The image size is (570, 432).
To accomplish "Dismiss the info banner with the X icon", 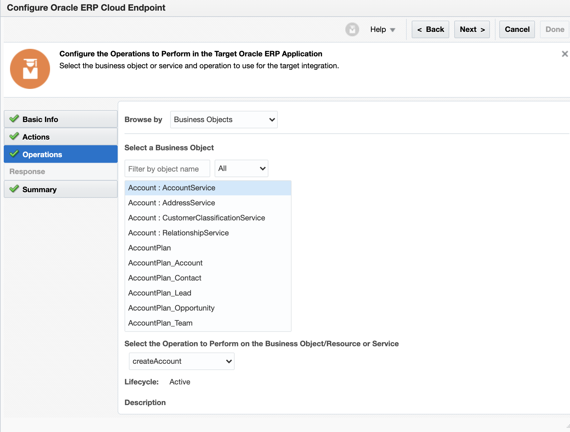I will [564, 54].
